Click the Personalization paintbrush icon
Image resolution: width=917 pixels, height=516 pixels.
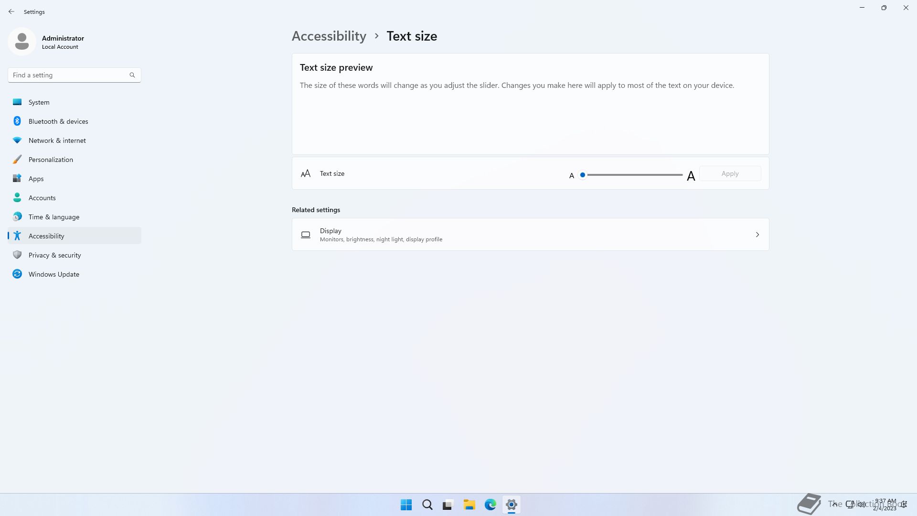click(17, 160)
